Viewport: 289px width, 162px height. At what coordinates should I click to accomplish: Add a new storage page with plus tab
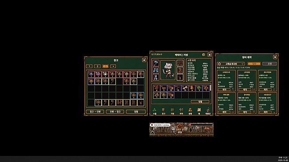click(113, 66)
